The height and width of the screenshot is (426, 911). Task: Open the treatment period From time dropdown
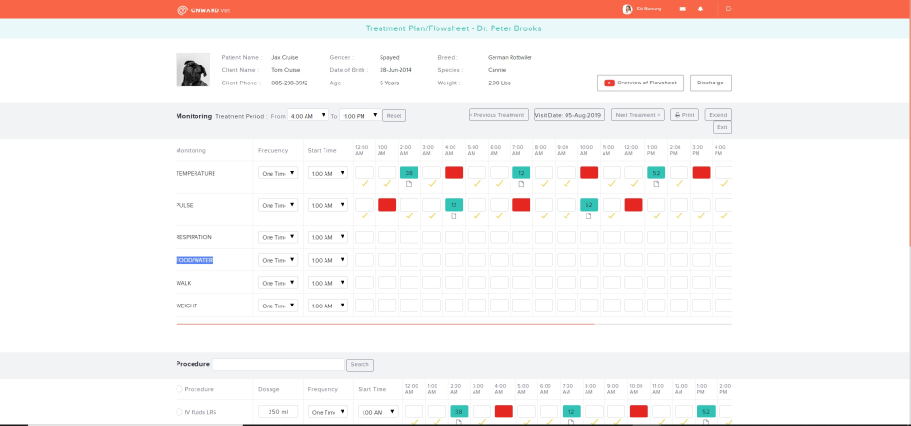309,116
